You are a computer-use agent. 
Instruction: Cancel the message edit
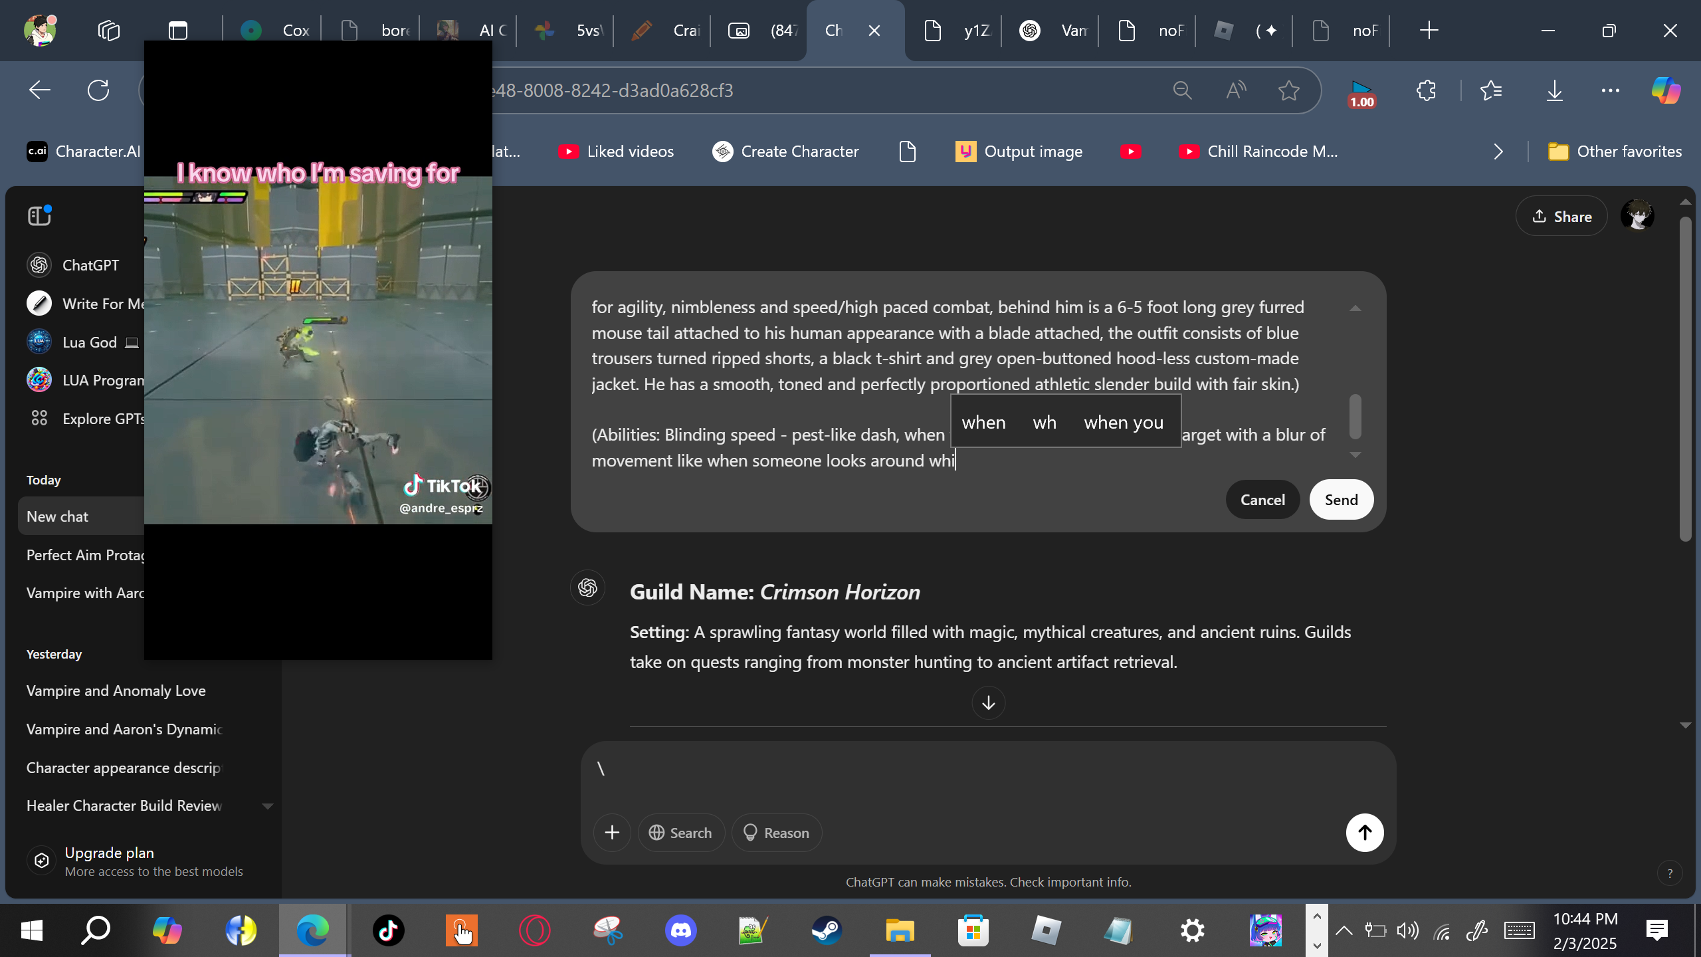pyautogui.click(x=1262, y=500)
